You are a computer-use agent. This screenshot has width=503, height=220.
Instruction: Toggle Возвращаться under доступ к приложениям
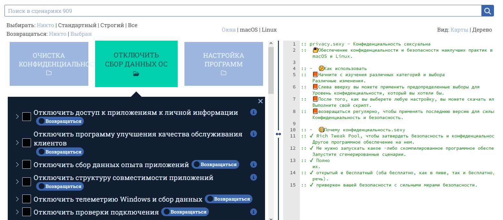(60, 121)
